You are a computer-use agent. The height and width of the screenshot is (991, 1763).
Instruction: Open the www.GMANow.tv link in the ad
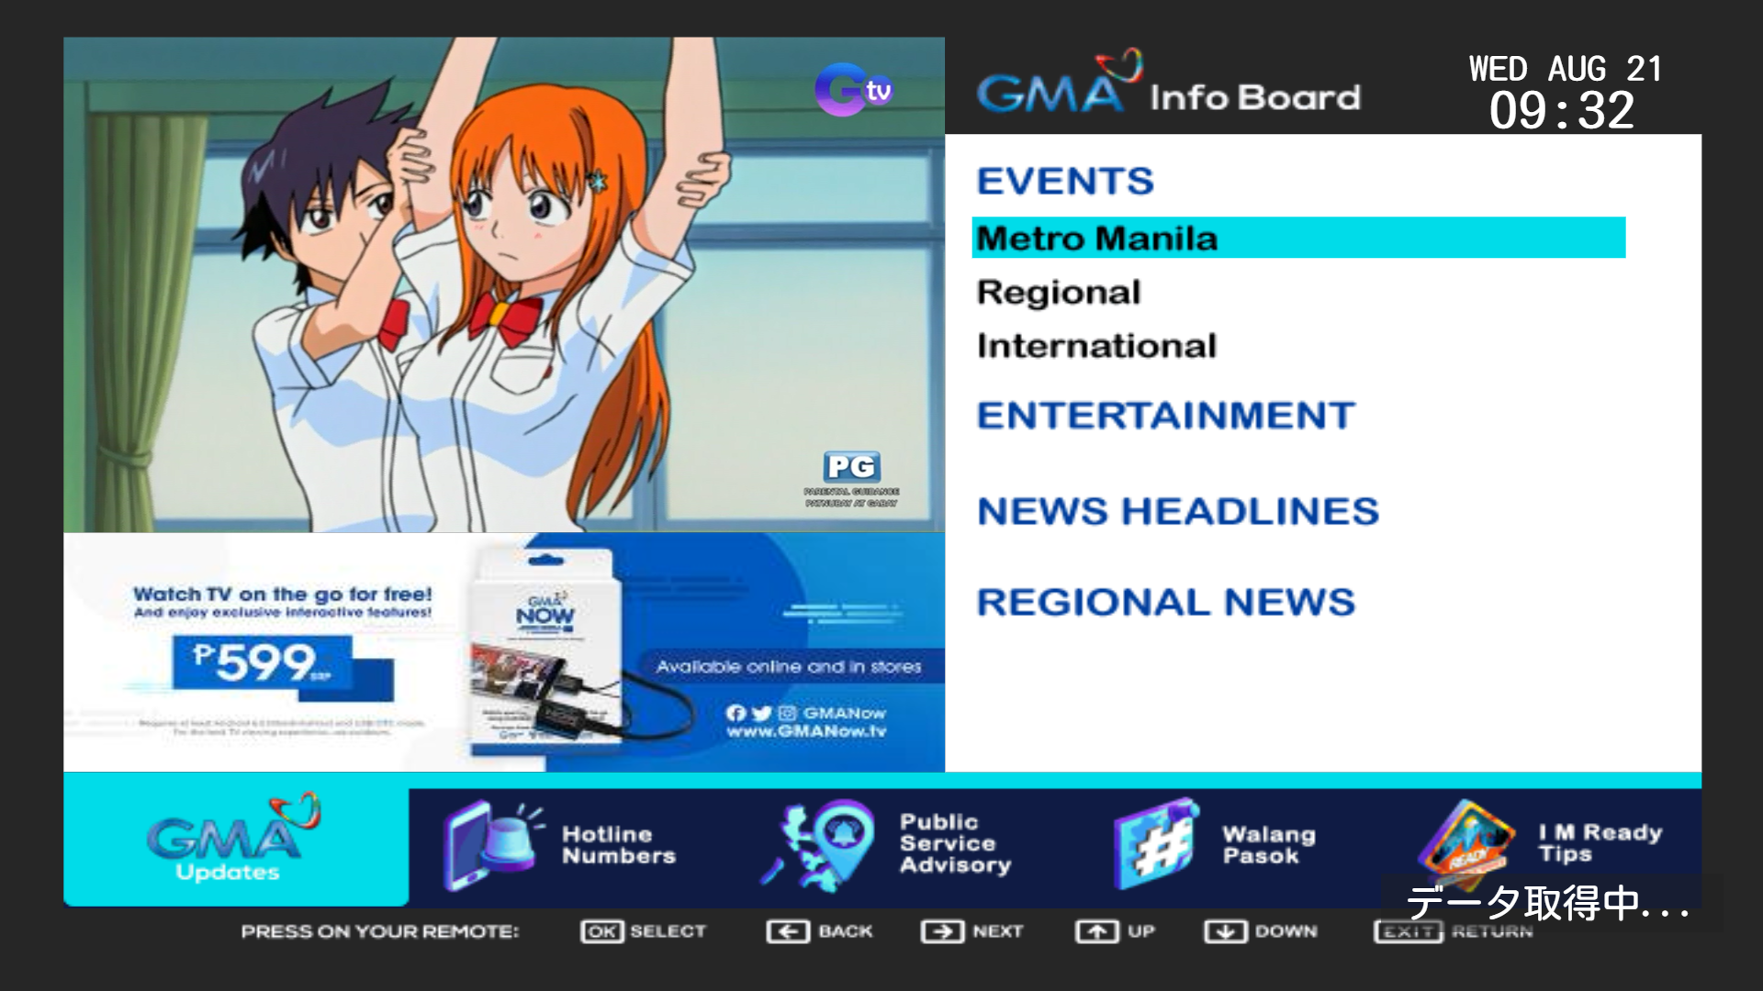click(806, 731)
